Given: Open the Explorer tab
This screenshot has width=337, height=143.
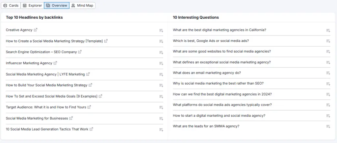Looking at the screenshot, I should [x=32, y=6].
